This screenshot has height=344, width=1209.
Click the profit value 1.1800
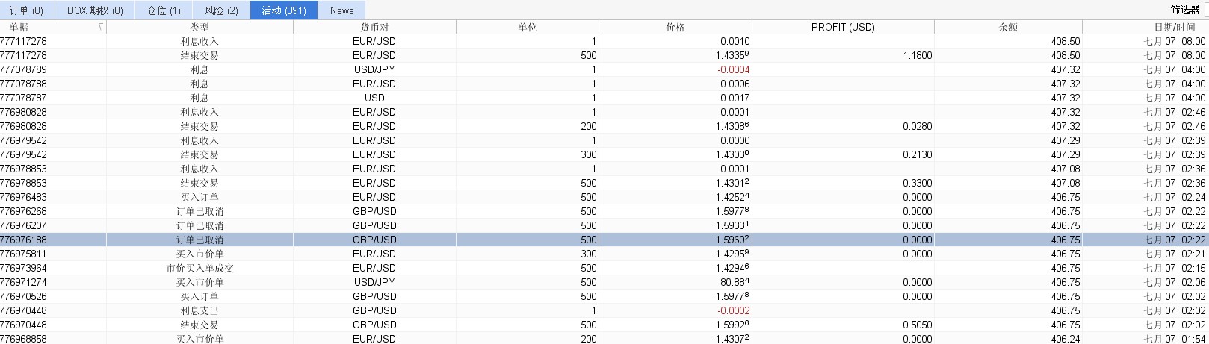(x=917, y=55)
